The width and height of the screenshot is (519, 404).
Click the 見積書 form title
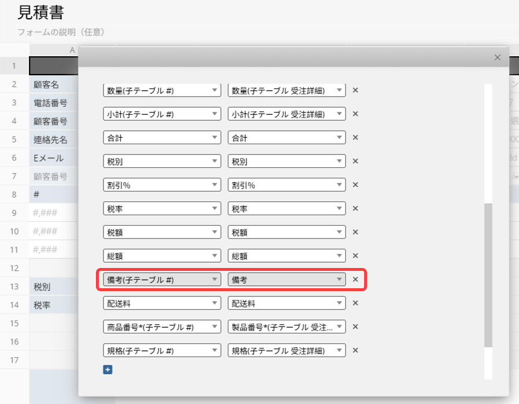(40, 12)
